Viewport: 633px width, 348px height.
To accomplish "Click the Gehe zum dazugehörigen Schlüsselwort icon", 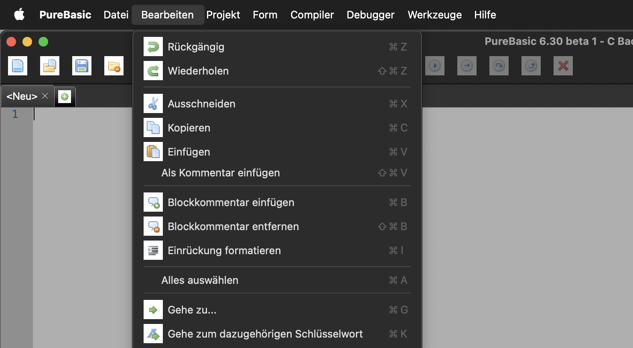I will (153, 334).
